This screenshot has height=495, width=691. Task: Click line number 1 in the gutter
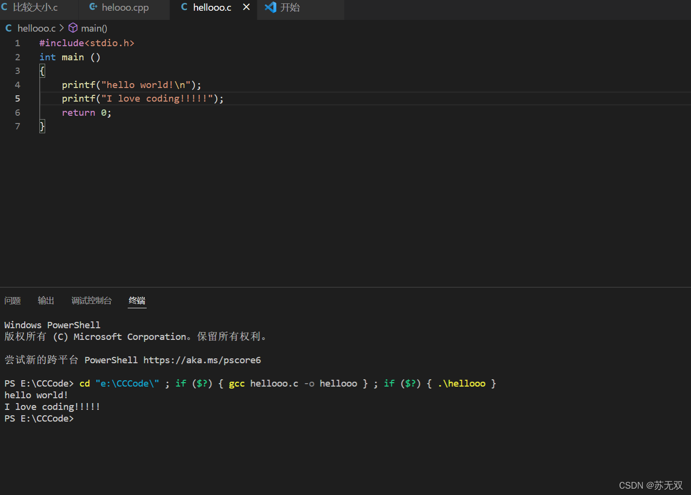pyautogui.click(x=17, y=43)
